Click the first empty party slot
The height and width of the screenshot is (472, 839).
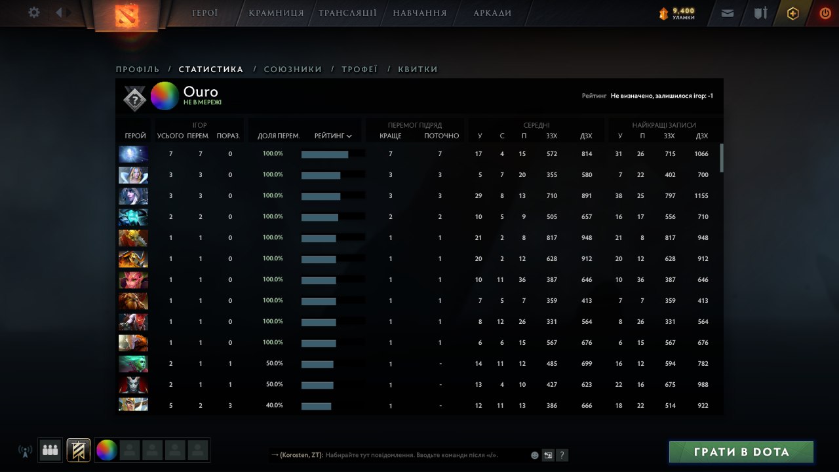coord(131,450)
